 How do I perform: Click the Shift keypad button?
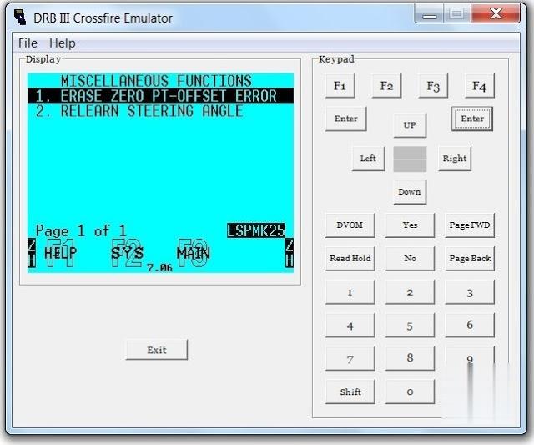[x=350, y=392]
